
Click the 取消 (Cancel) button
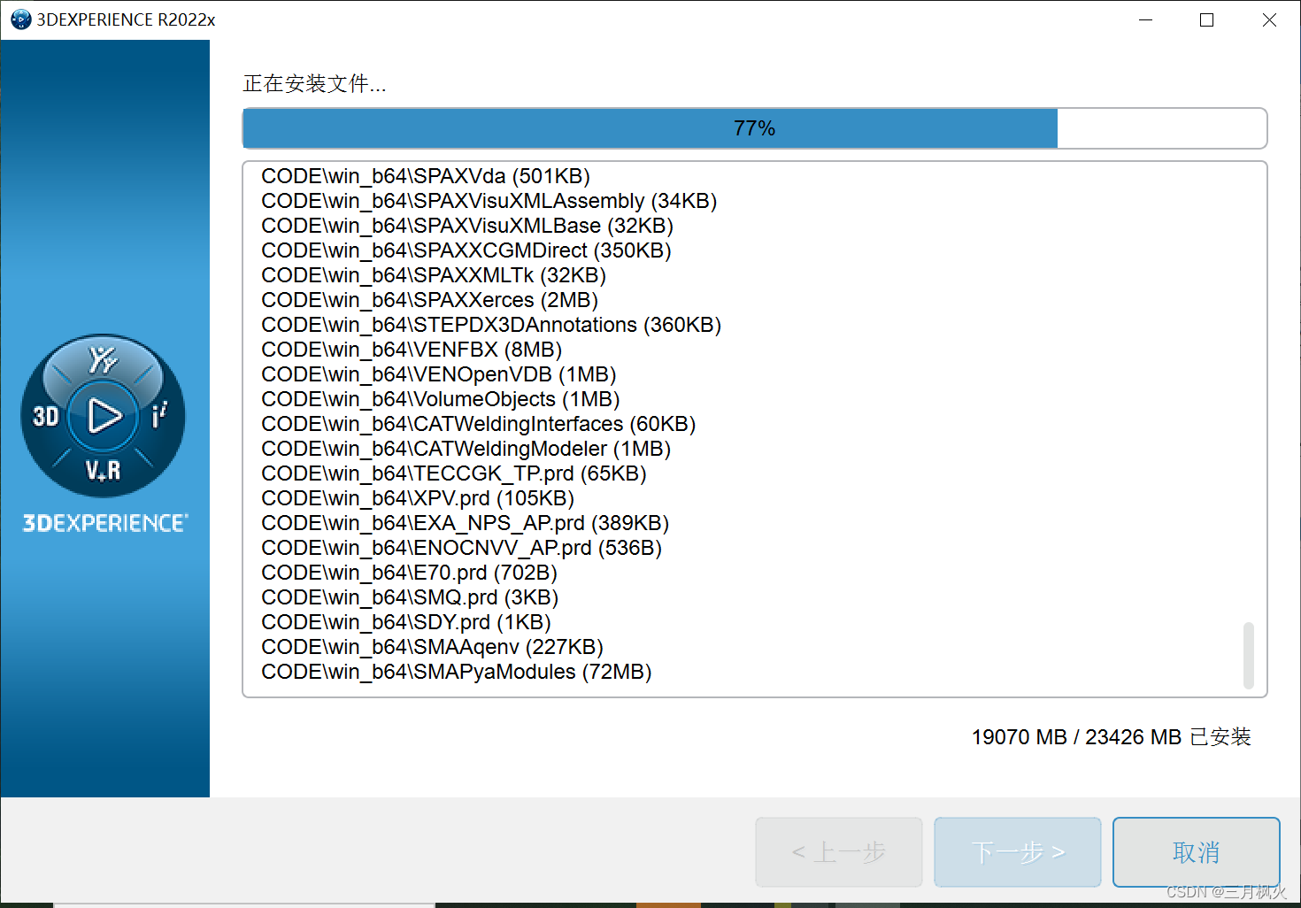coord(1196,852)
